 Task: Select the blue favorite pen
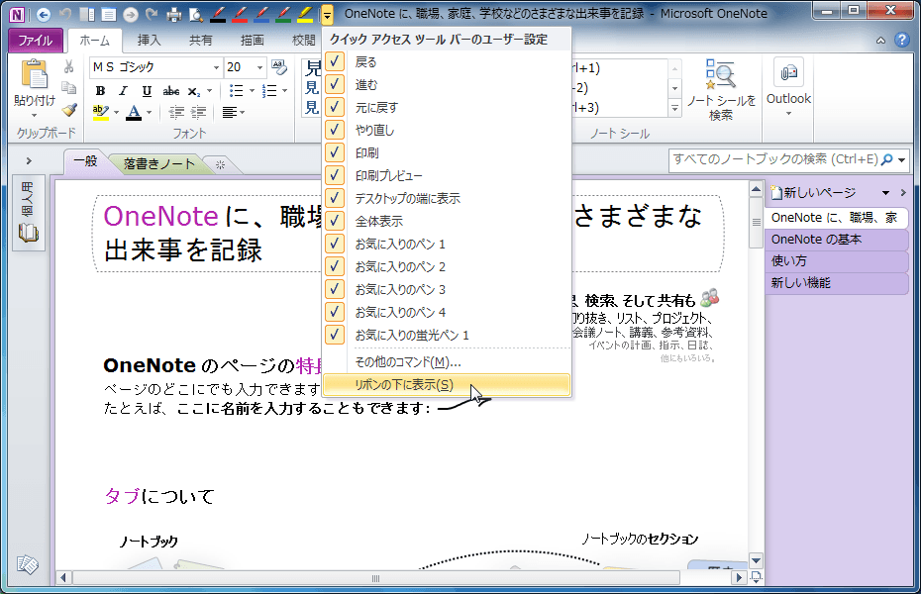tap(261, 14)
